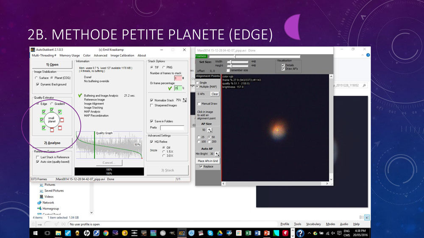424x238 pixels.
Task: Click the Frames slider
Action: pyautogui.click(x=254, y=56)
